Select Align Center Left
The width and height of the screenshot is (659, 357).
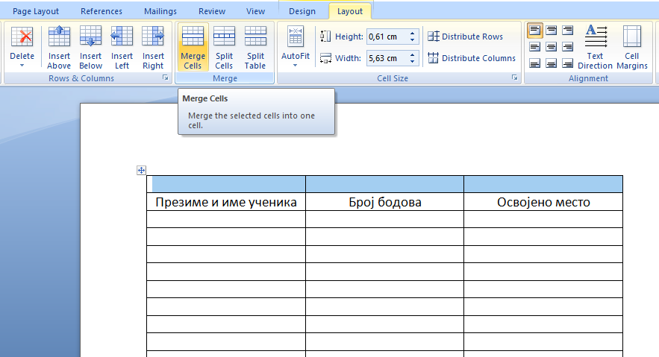(534, 46)
